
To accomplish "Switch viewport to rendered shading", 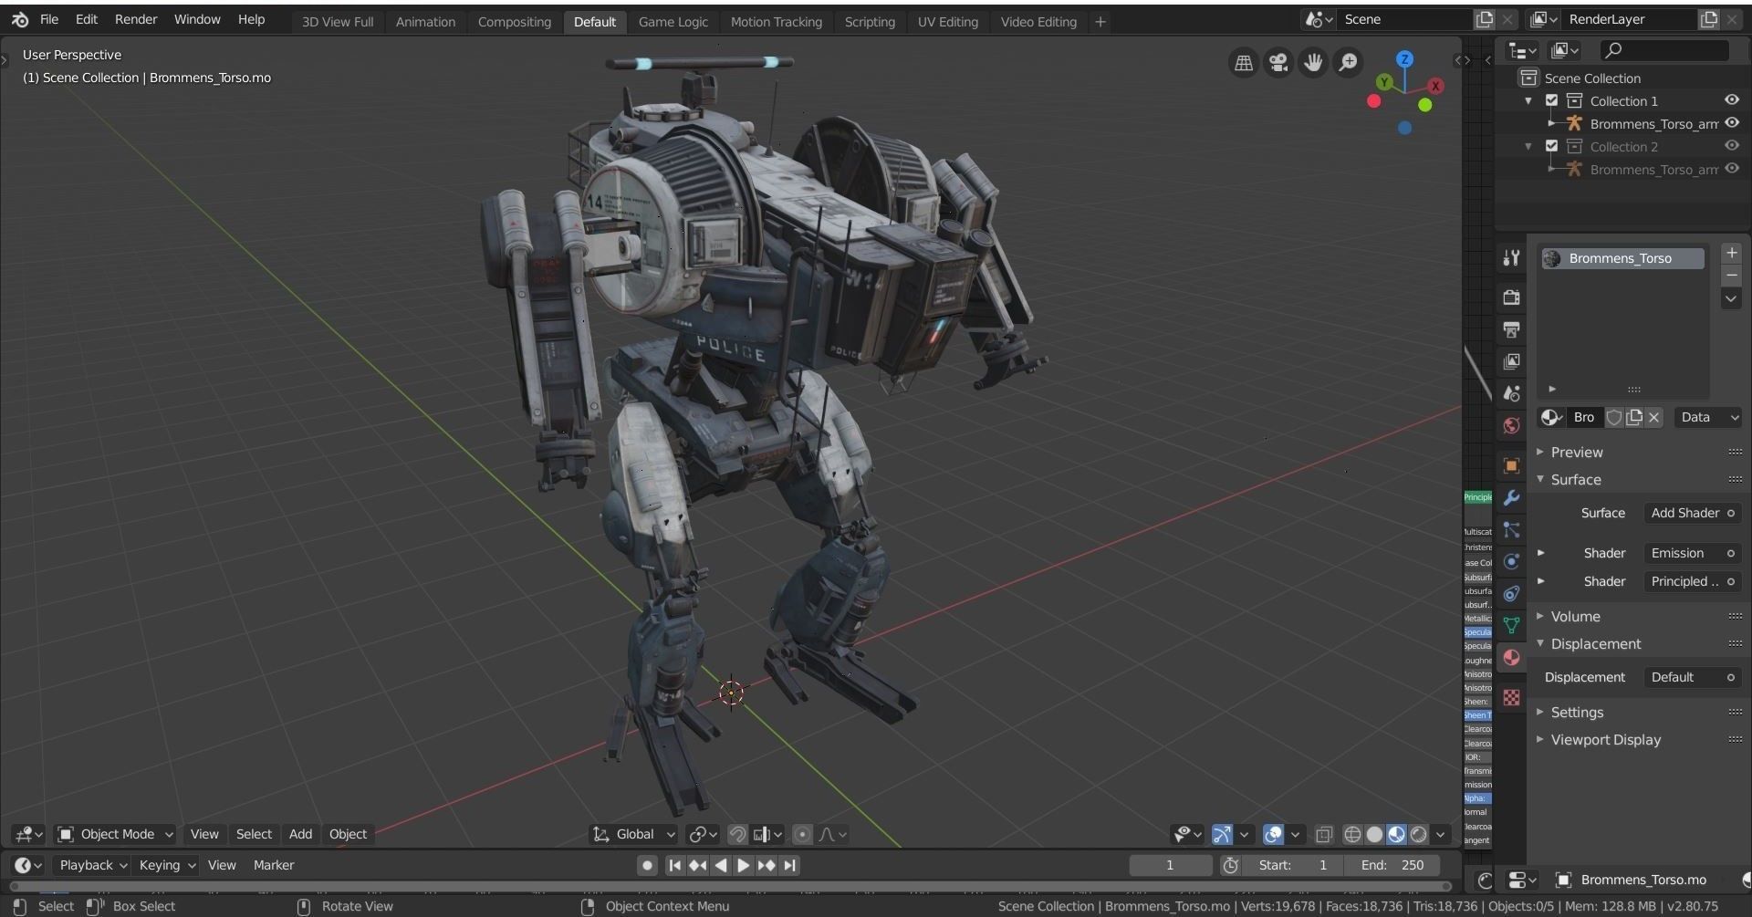I will click(x=1418, y=834).
